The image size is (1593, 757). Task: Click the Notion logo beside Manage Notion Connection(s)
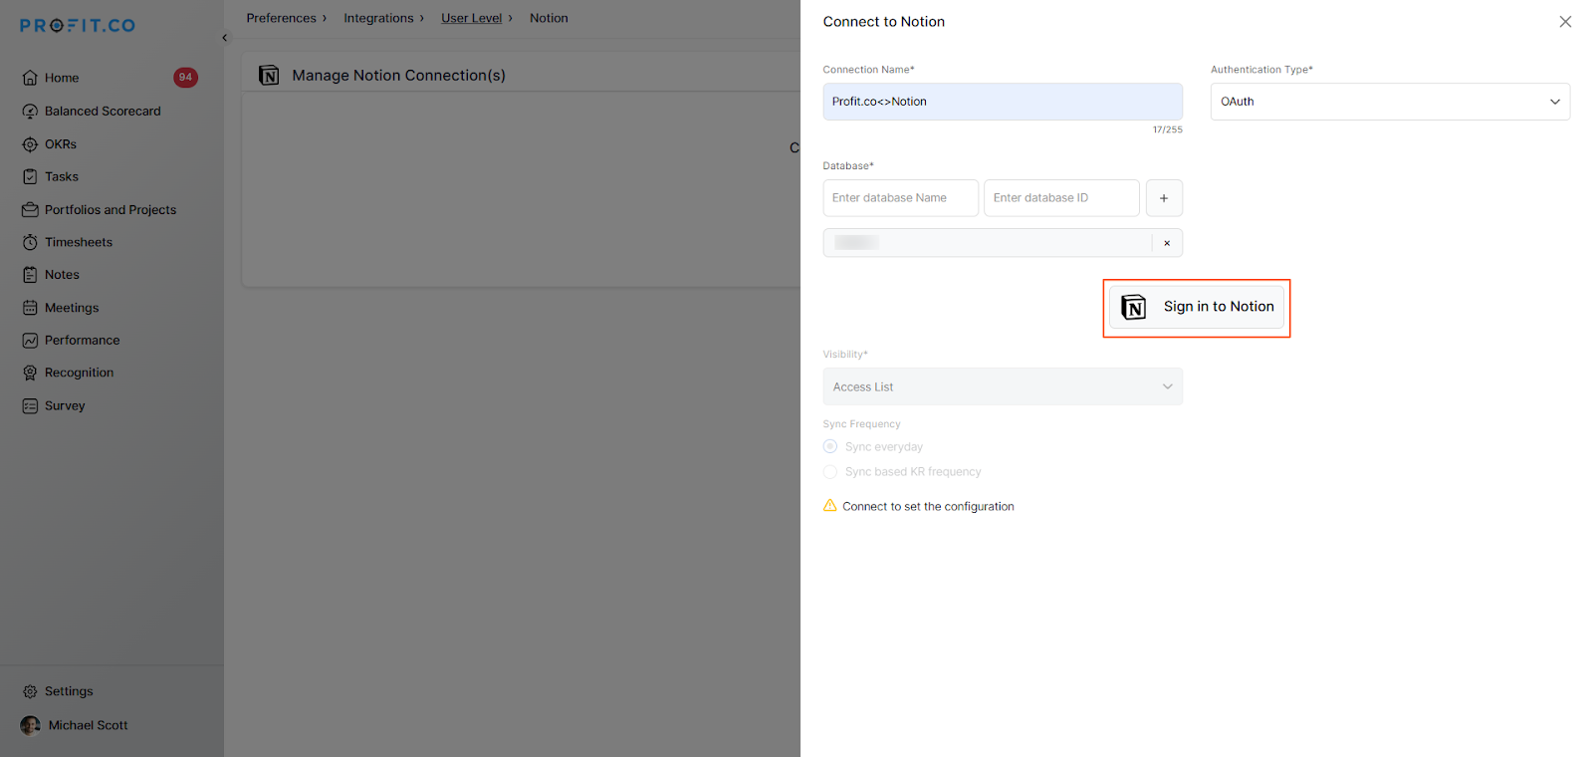269,76
